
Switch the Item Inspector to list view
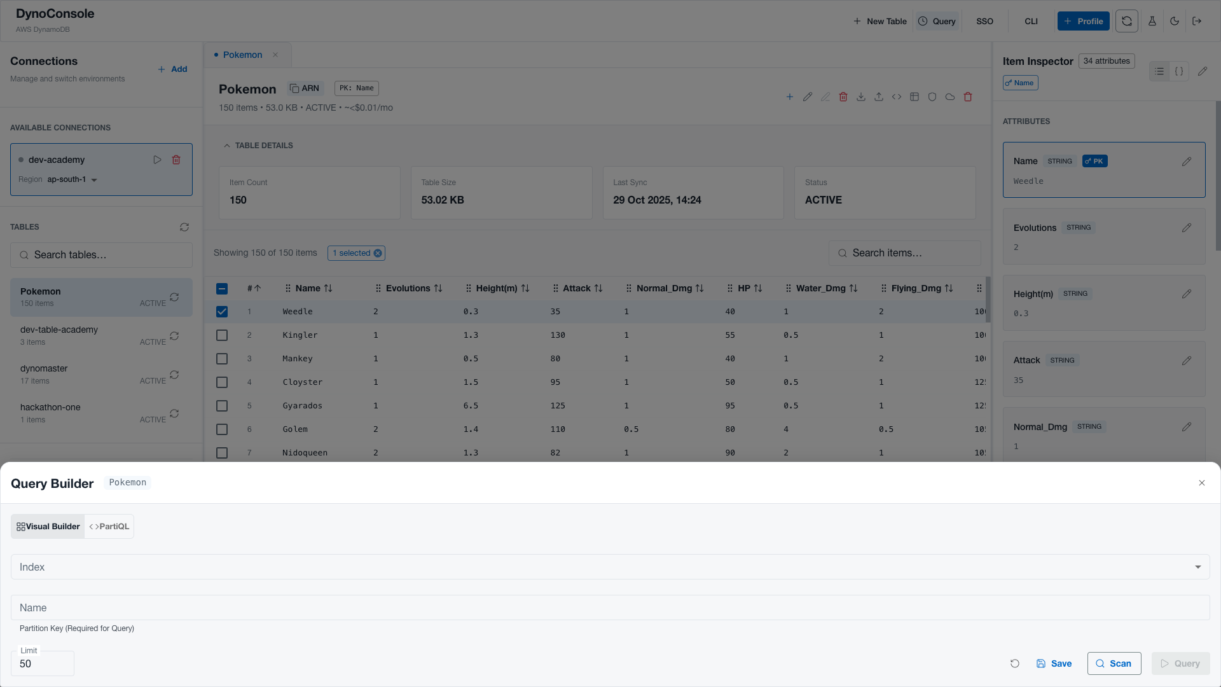[1159, 71]
